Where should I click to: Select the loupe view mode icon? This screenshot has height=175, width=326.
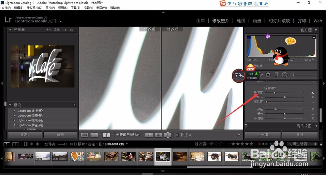85,135
